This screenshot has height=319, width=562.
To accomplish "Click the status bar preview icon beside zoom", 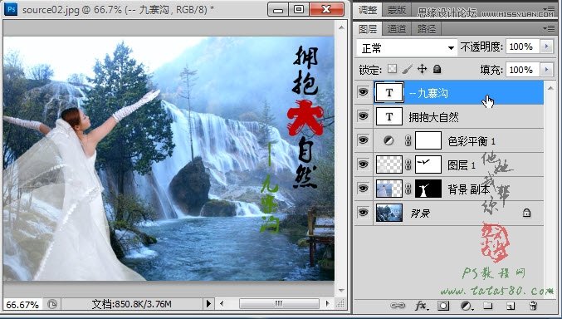I will pyautogui.click(x=52, y=304).
